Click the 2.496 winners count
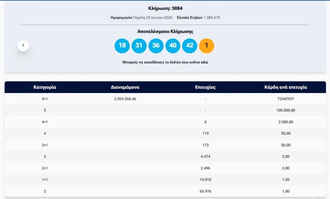 click(x=205, y=168)
